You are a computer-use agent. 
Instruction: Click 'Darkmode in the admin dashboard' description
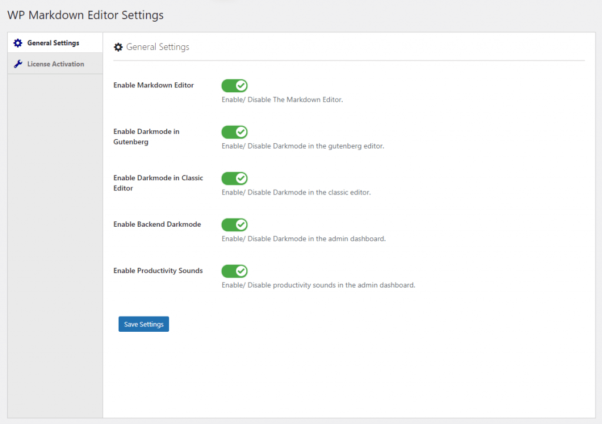click(x=304, y=239)
